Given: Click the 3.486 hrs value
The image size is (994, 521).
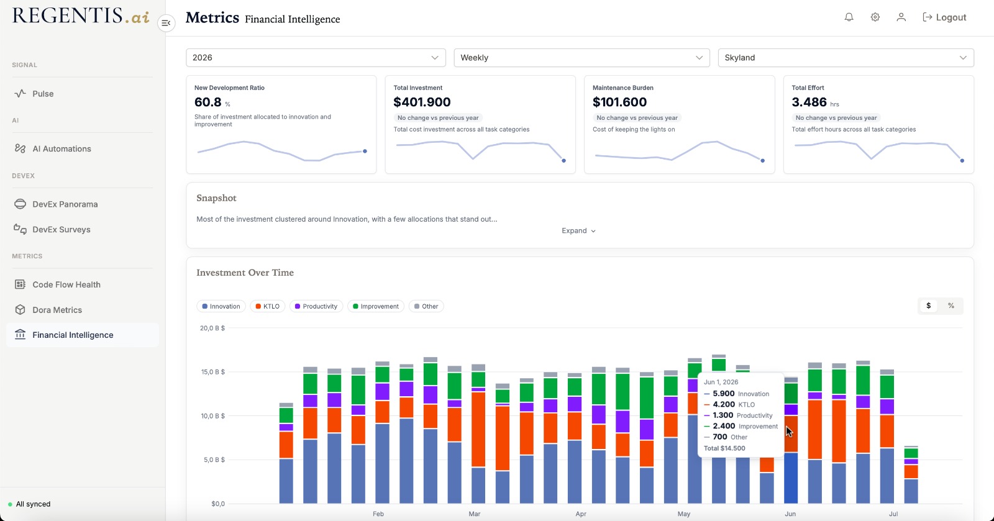Looking at the screenshot, I should (x=815, y=102).
